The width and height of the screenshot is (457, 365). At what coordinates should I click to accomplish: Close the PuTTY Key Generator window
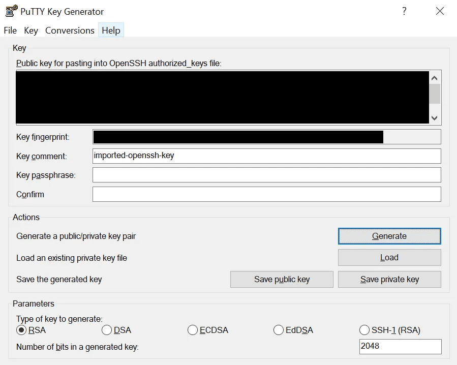(x=440, y=11)
